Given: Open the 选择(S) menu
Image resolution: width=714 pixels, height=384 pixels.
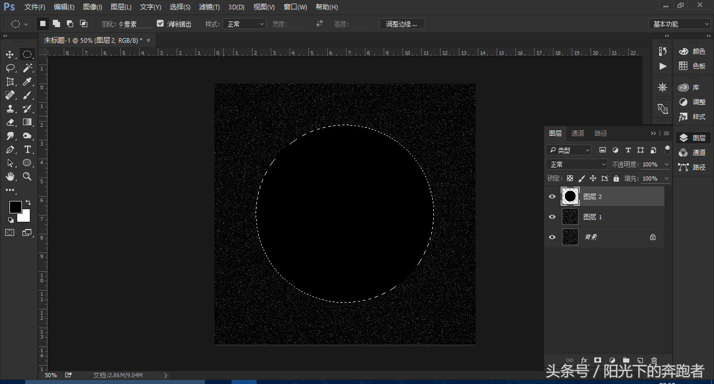Looking at the screenshot, I should 180,7.
